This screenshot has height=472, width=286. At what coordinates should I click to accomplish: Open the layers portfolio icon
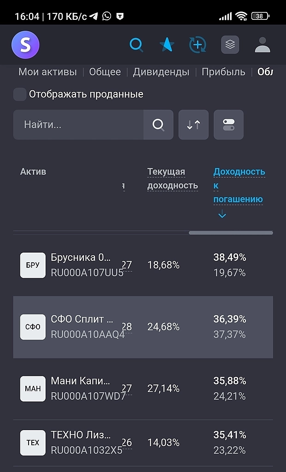coord(230,45)
